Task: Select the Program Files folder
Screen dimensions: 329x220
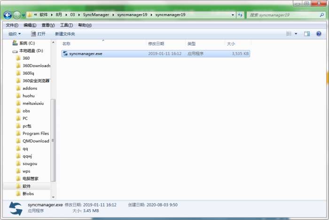Action: [36, 134]
